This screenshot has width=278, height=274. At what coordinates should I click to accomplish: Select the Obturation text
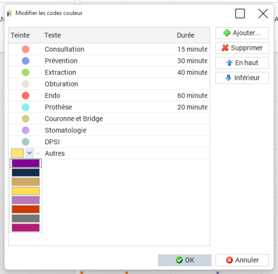click(x=61, y=84)
